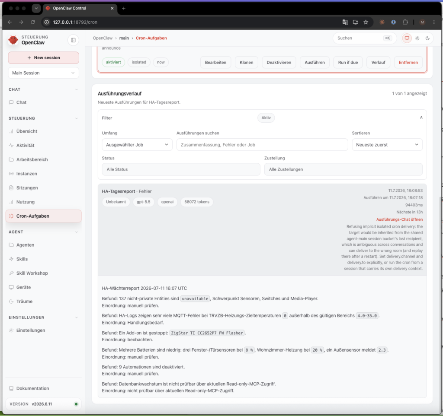Open the browser extensions puzzle icon
This screenshot has height=416, width=443.
(x=405, y=22)
